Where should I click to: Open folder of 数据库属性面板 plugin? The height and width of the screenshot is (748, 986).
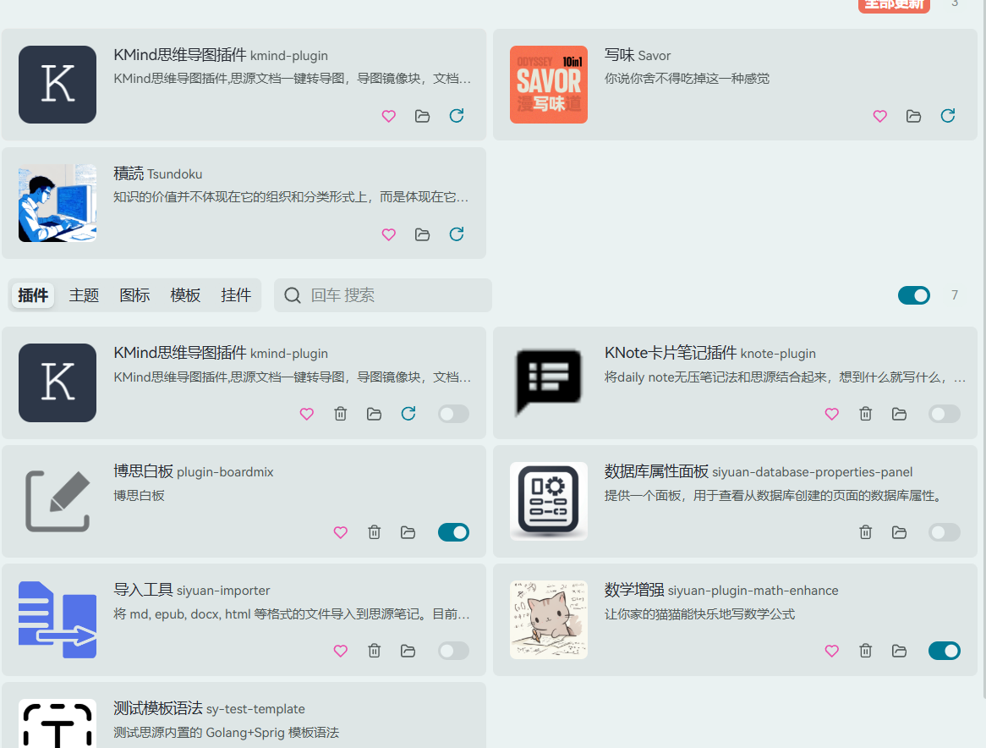click(x=899, y=532)
